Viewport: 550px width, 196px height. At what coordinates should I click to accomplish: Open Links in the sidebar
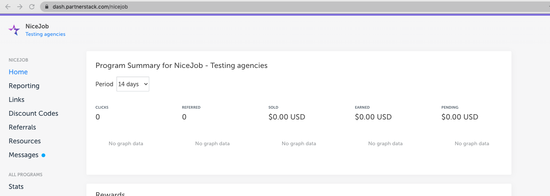coord(16,100)
